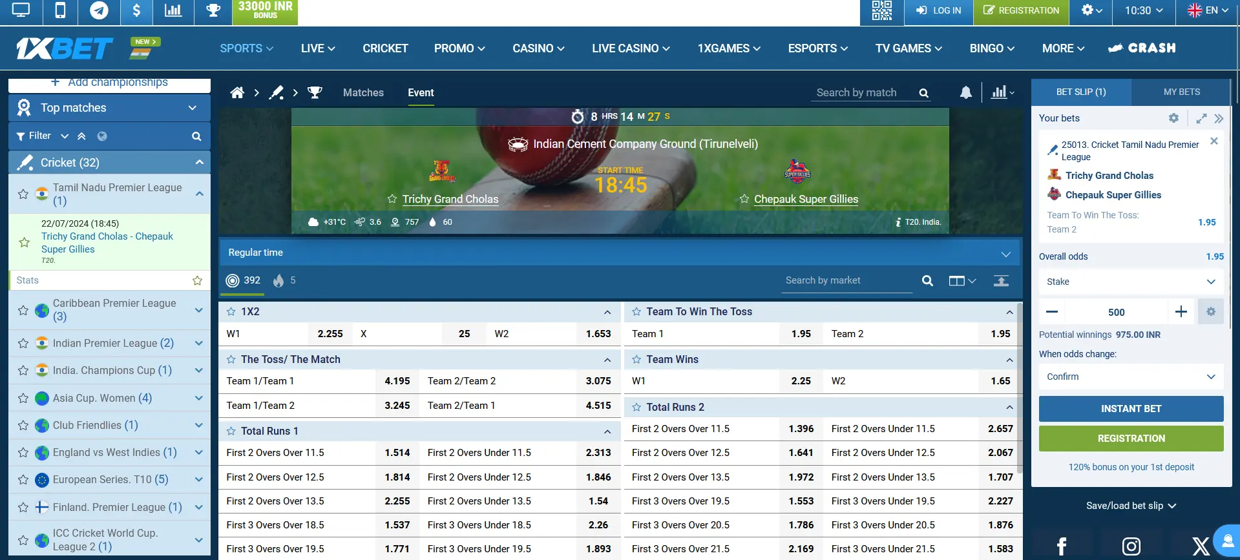Open QR code icon
The image size is (1240, 560).
(881, 10)
